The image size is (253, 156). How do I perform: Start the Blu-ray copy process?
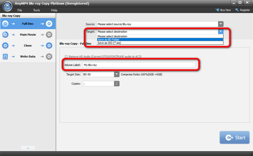[x=235, y=138]
